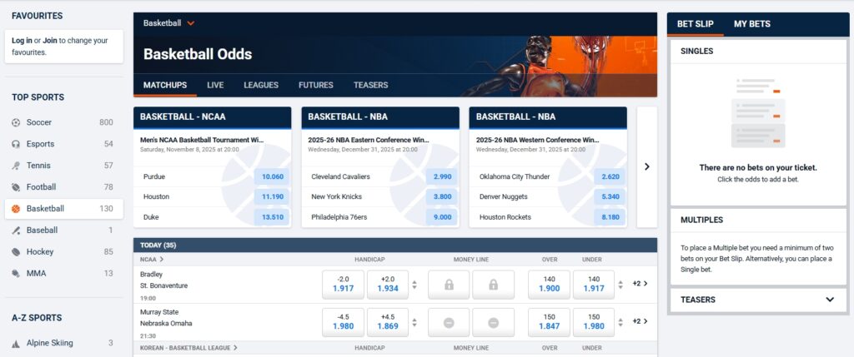Click the orange Basketball icon in the sidebar
This screenshot has width=854, height=357.
point(16,209)
